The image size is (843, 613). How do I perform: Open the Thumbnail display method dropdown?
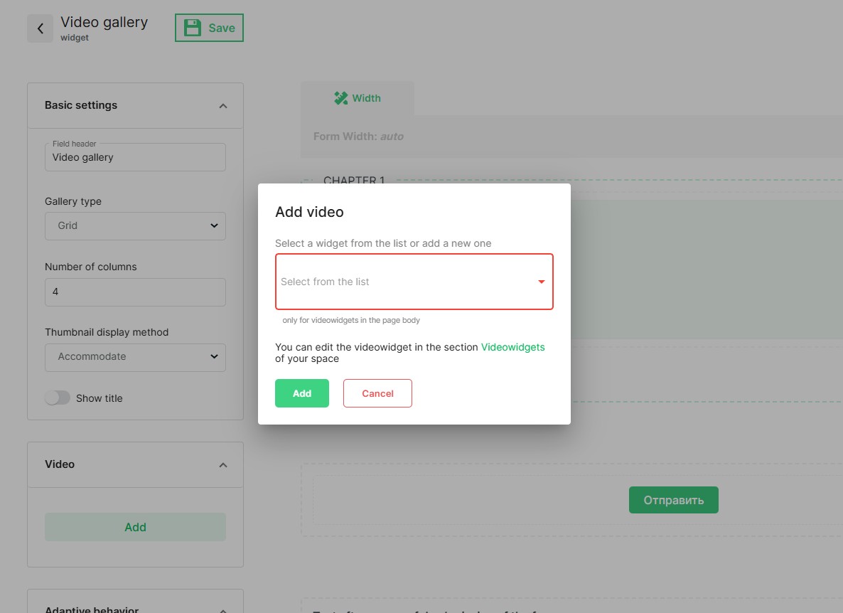(135, 357)
